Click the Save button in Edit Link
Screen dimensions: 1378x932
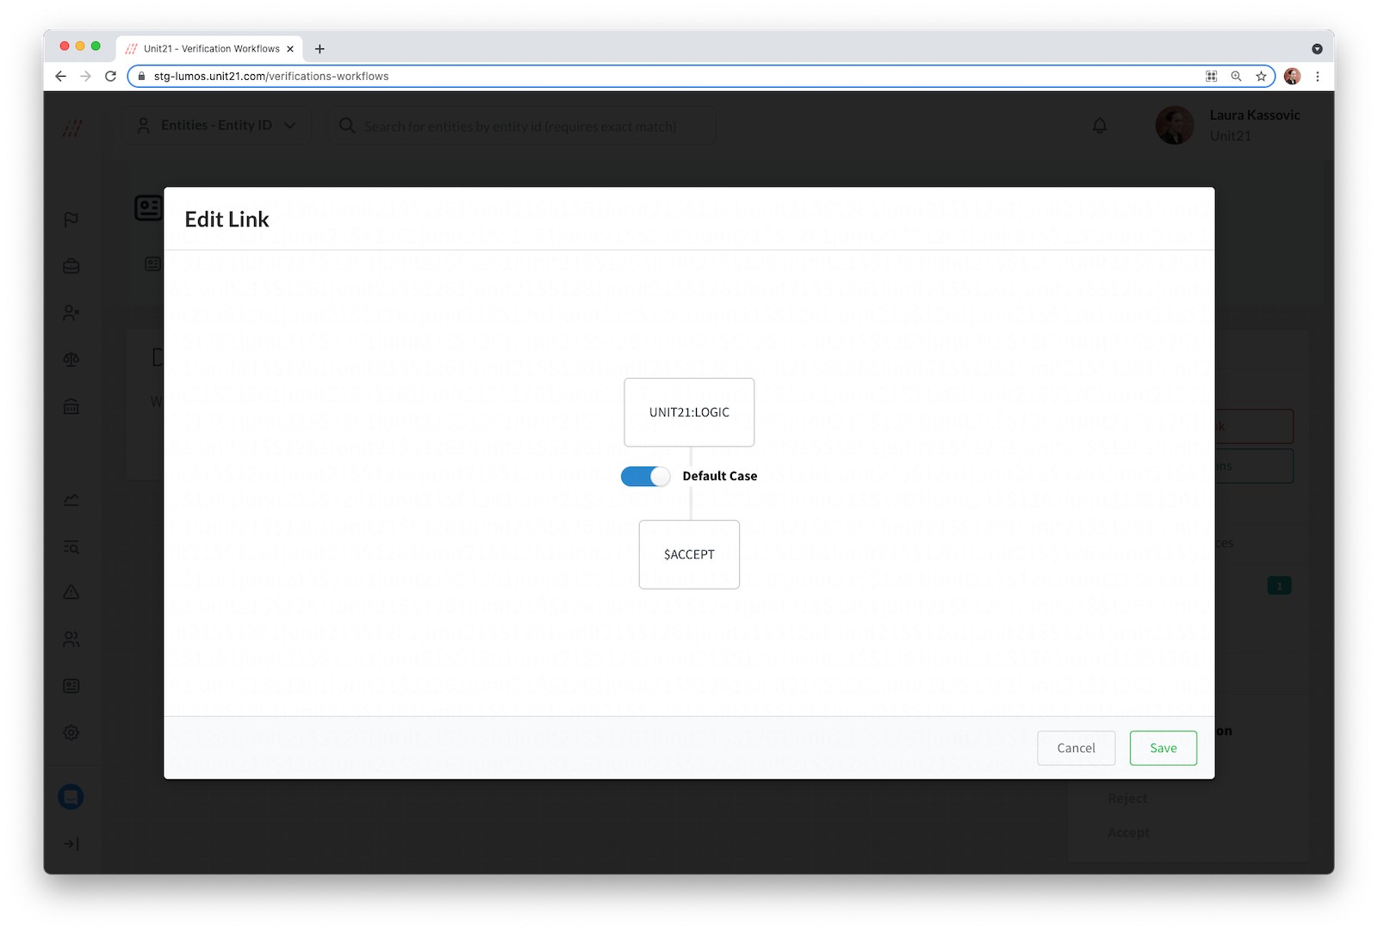click(1163, 748)
